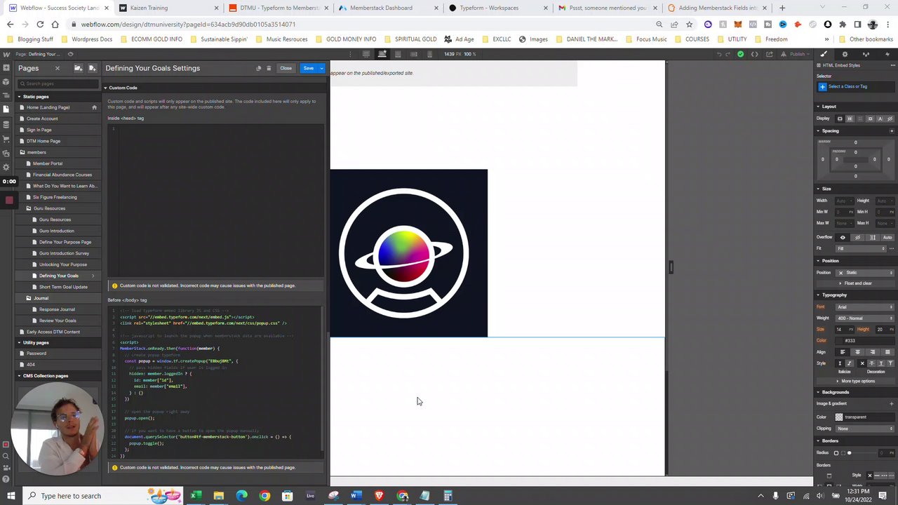Screen dimensions: 898x505
Task: Expand More type options
Action: point(856,381)
